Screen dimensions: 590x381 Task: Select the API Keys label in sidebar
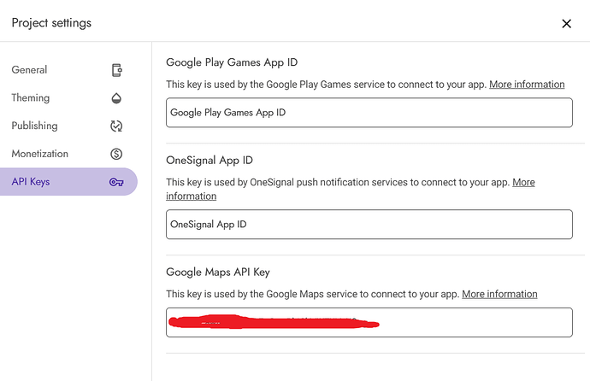tap(31, 182)
